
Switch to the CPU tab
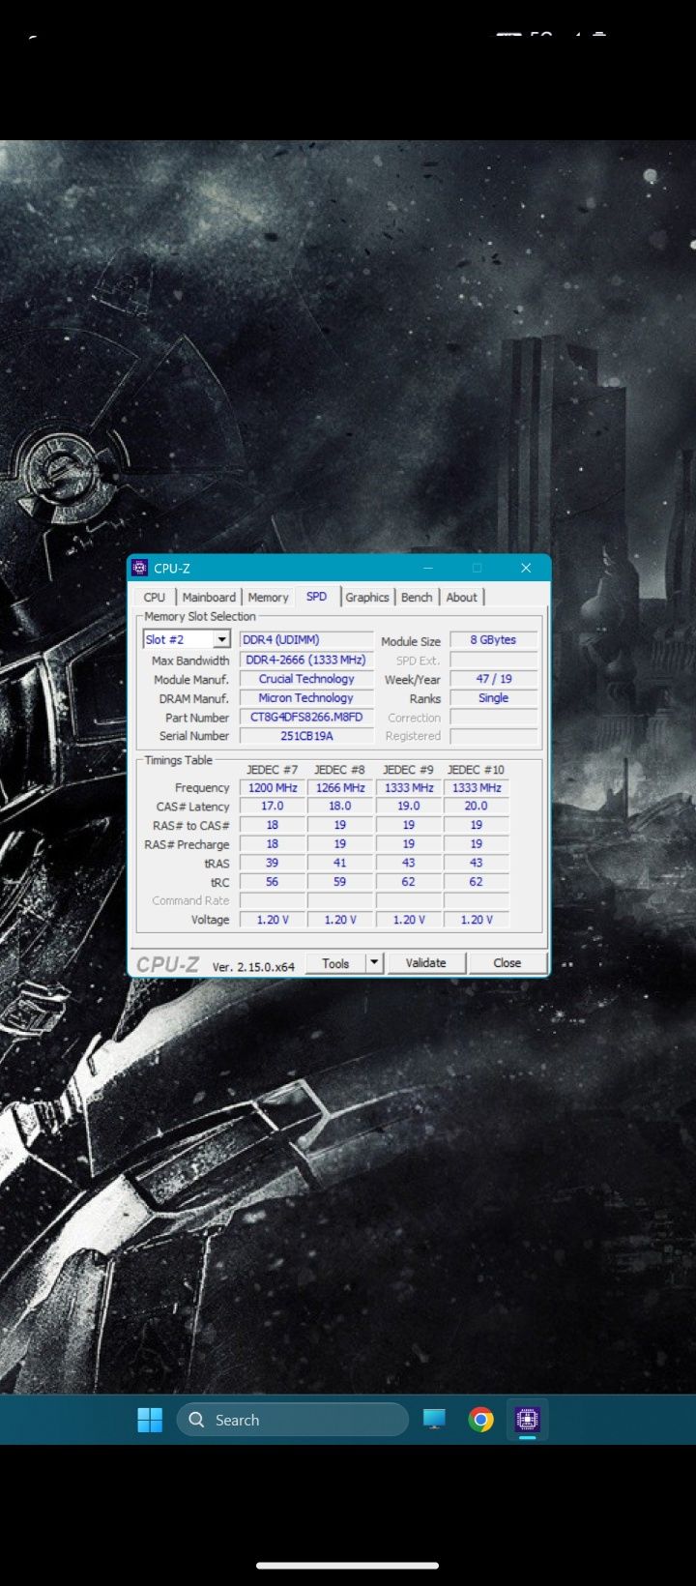pyautogui.click(x=155, y=597)
